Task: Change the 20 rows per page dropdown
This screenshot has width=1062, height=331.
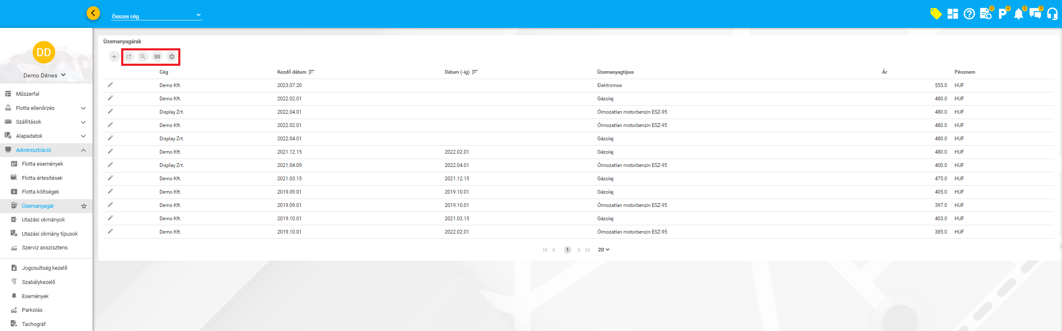Action: click(603, 250)
